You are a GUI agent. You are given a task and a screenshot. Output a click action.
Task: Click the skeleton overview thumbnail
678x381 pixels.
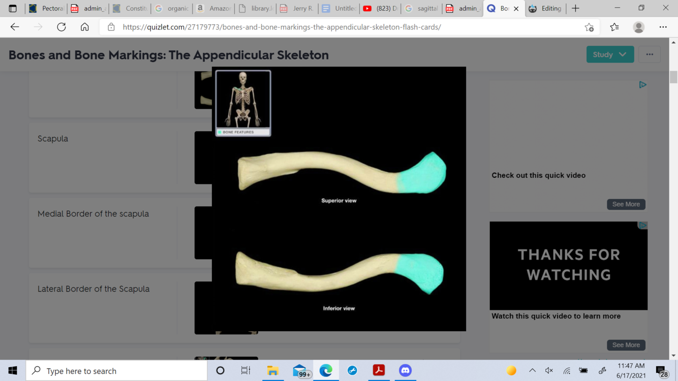pyautogui.click(x=243, y=103)
